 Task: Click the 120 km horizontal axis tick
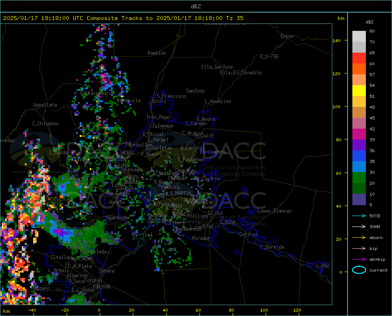[x=297, y=310]
